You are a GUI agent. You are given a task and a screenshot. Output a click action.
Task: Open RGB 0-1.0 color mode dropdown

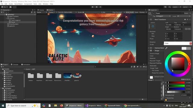point(186,79)
